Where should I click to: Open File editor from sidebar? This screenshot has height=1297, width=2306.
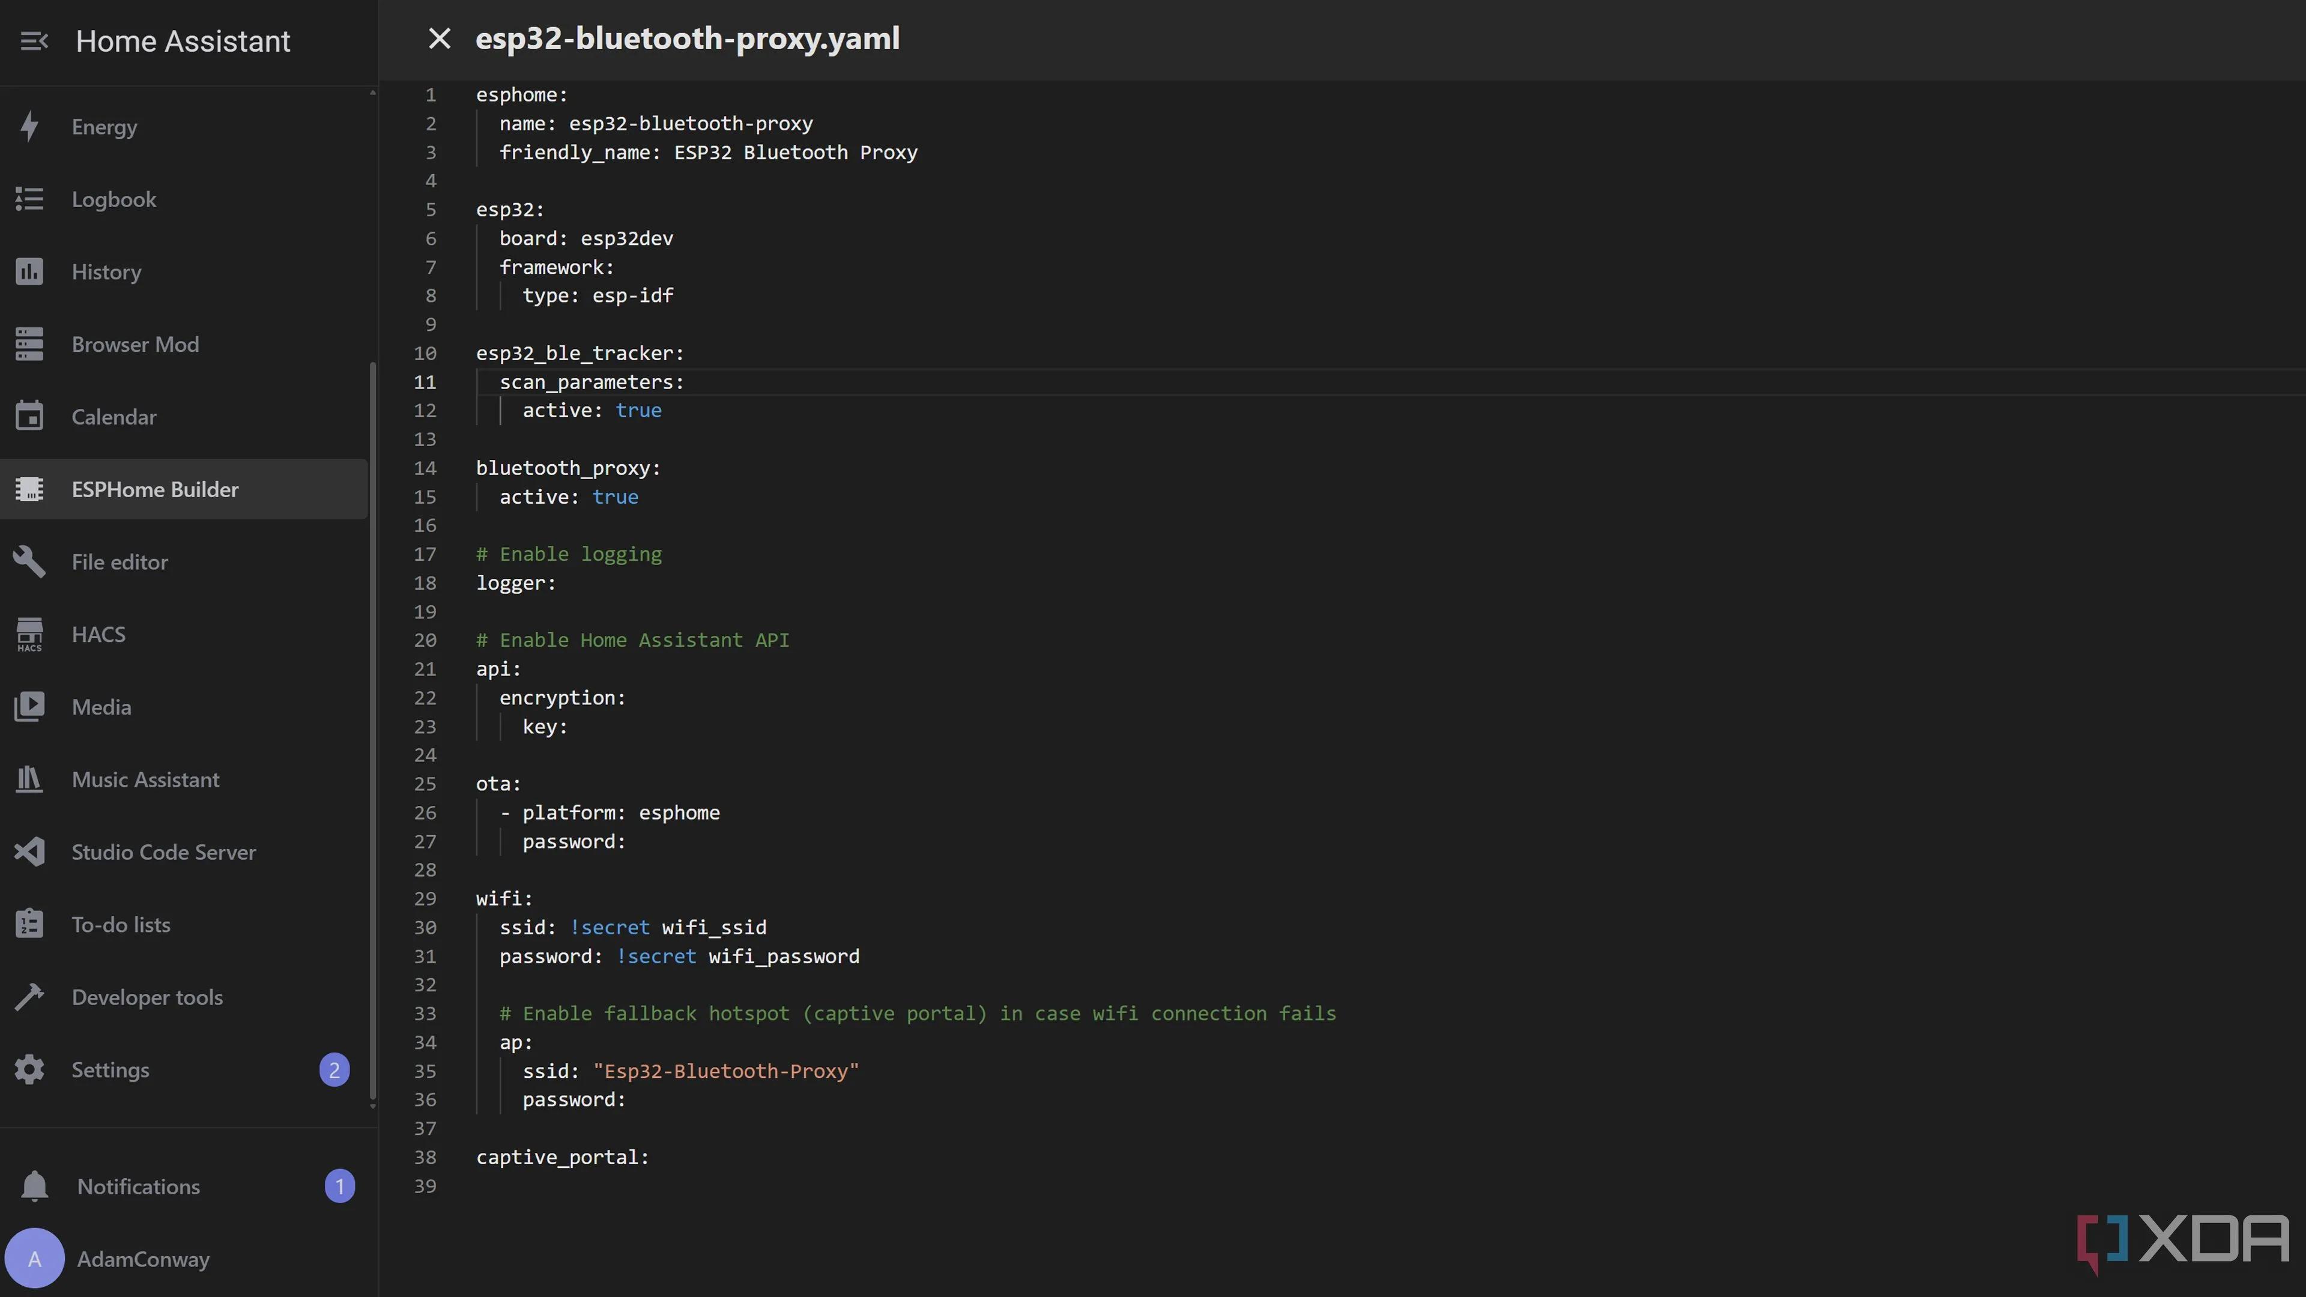point(184,561)
